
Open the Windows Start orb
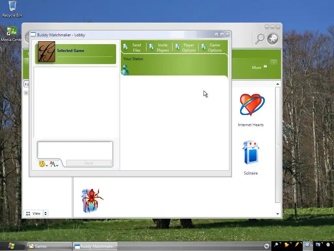tap(11, 246)
